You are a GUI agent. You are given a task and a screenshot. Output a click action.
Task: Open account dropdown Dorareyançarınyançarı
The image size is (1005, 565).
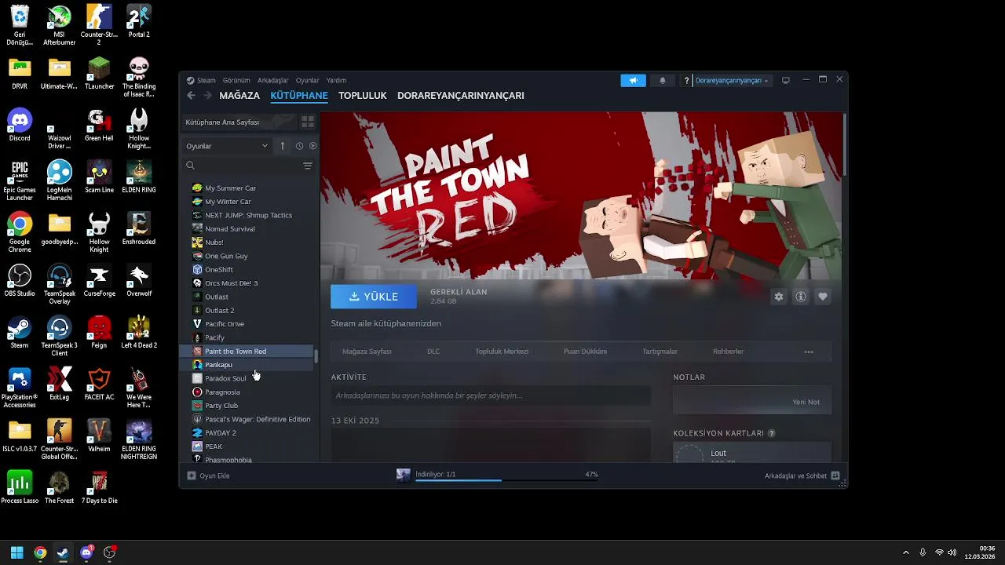point(732,80)
